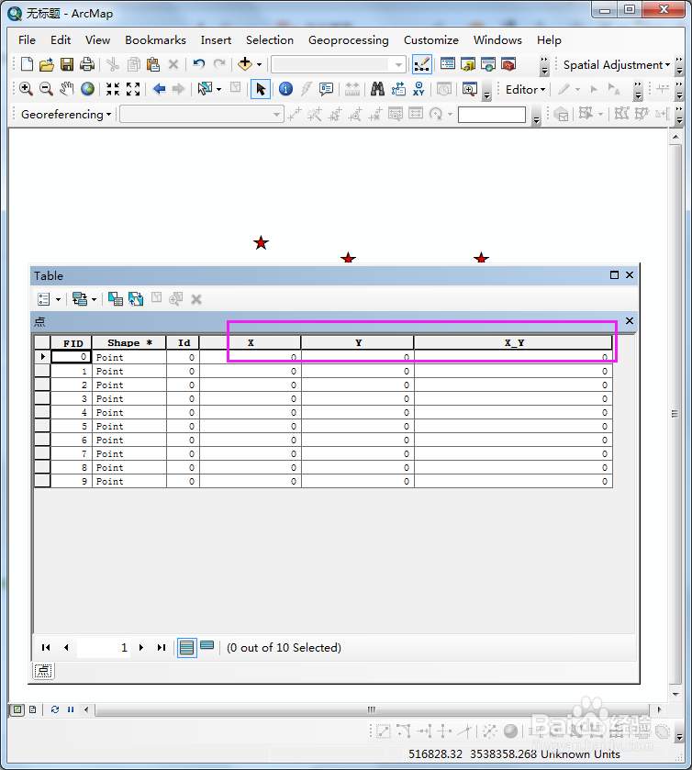Expand the Georeferencing dropdown menu

[x=66, y=115]
